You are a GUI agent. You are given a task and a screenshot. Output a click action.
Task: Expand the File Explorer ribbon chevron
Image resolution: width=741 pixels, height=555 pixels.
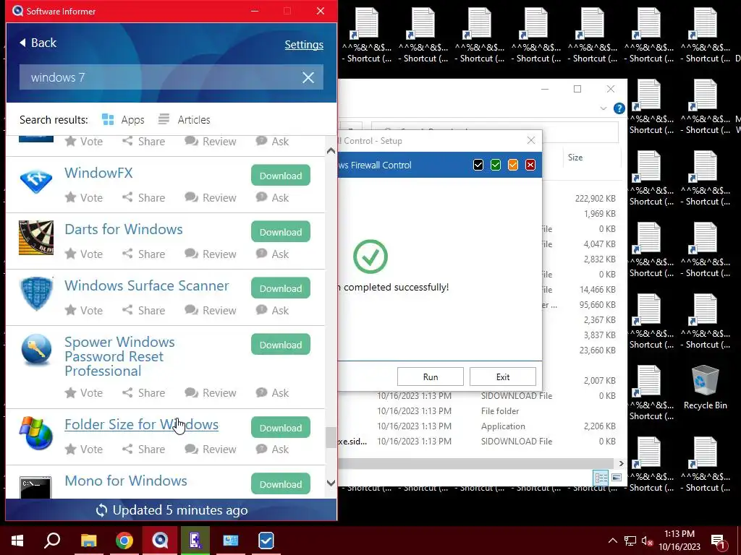603,108
